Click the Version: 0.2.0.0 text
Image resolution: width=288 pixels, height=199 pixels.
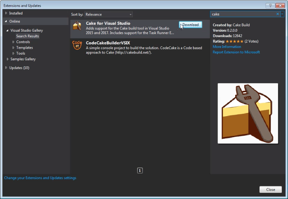click(225, 30)
